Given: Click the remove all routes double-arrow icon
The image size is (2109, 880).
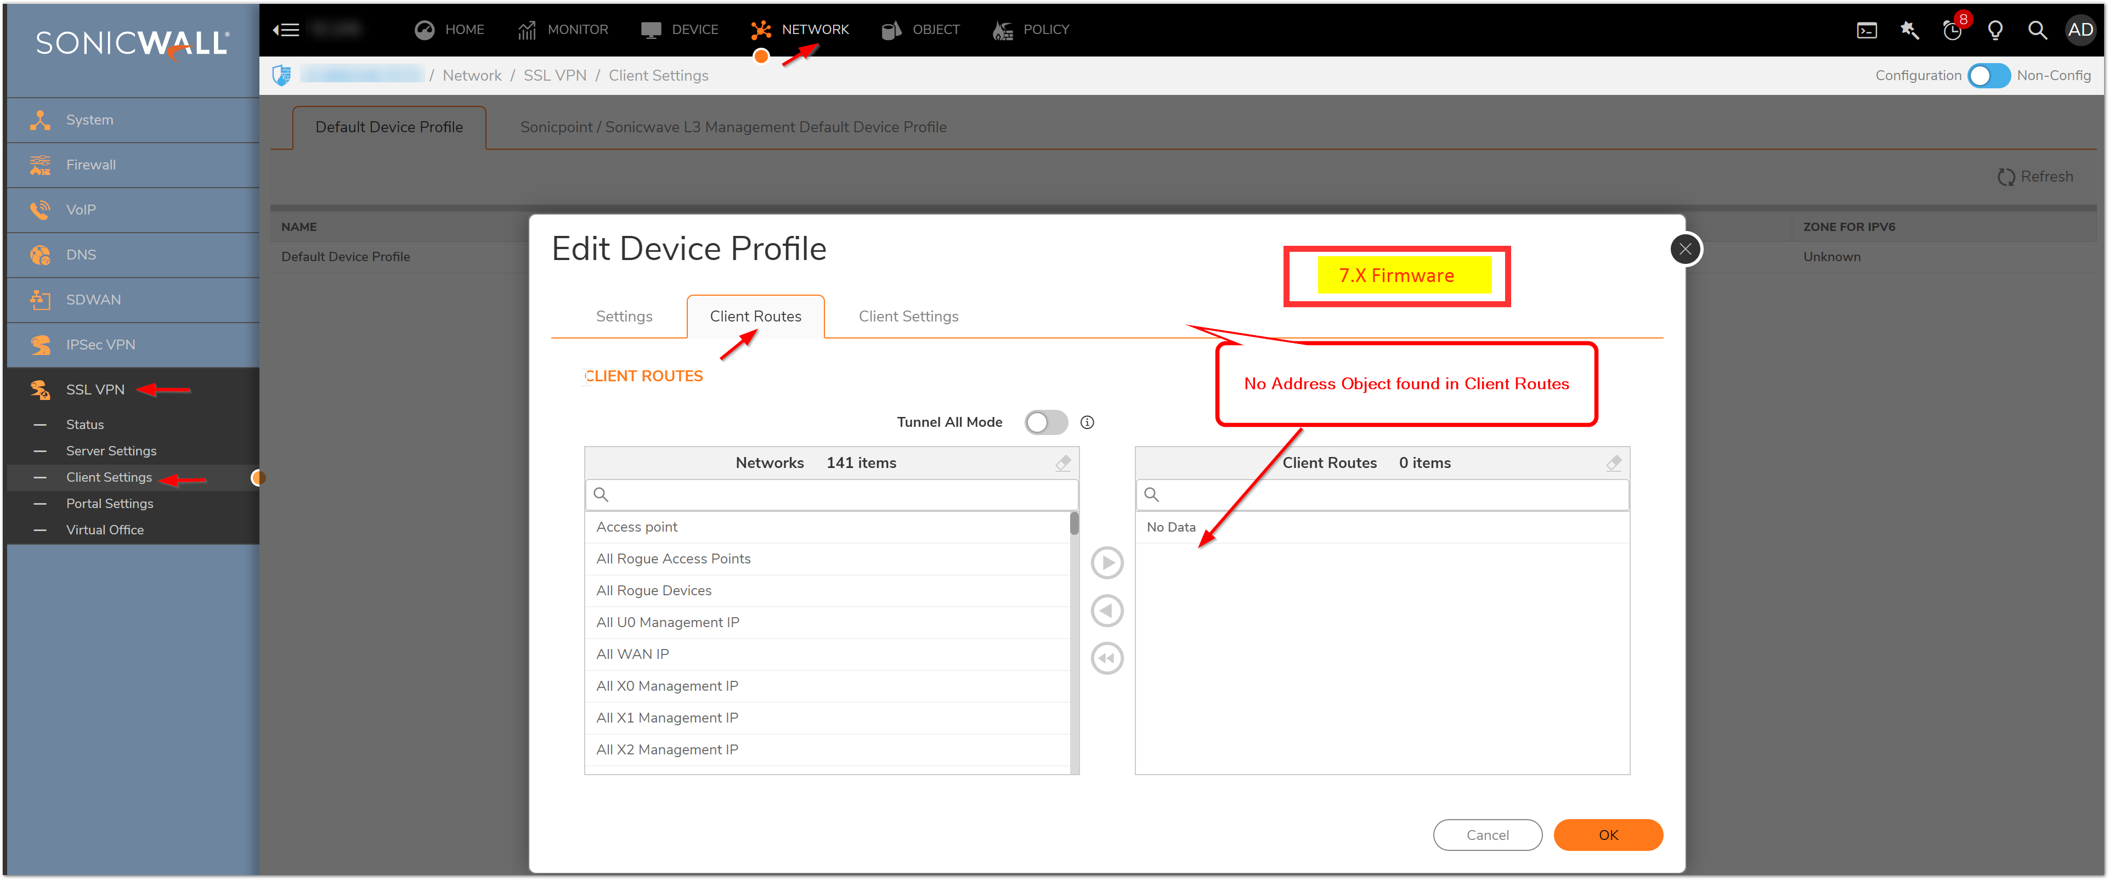Looking at the screenshot, I should (x=1107, y=658).
